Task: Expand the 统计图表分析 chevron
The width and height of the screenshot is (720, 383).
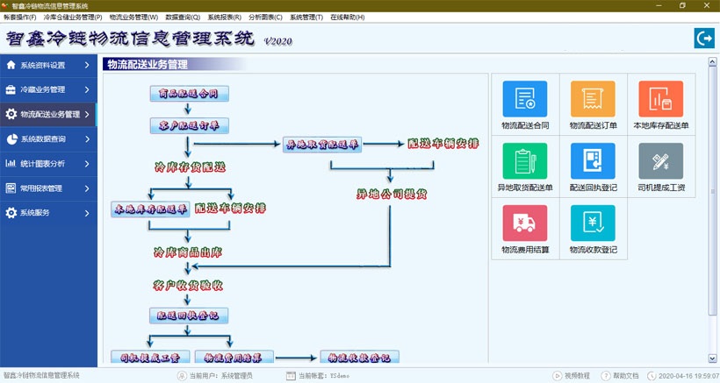Action: click(x=87, y=164)
